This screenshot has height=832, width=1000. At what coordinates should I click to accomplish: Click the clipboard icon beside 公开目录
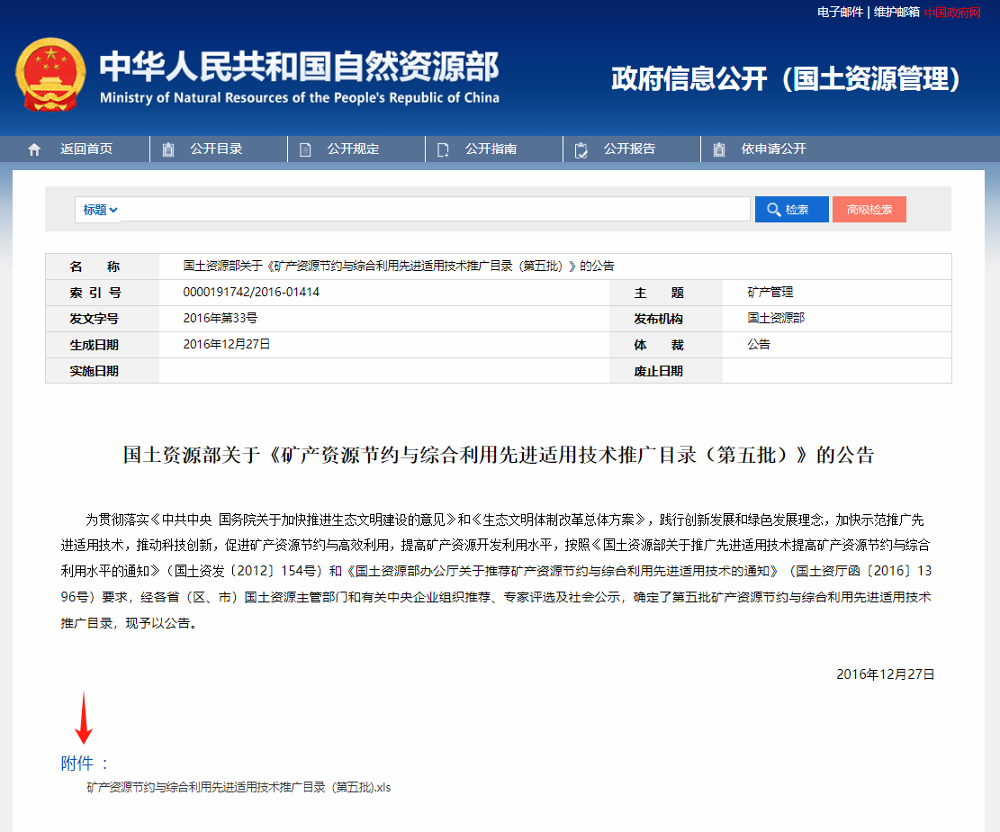[x=168, y=149]
